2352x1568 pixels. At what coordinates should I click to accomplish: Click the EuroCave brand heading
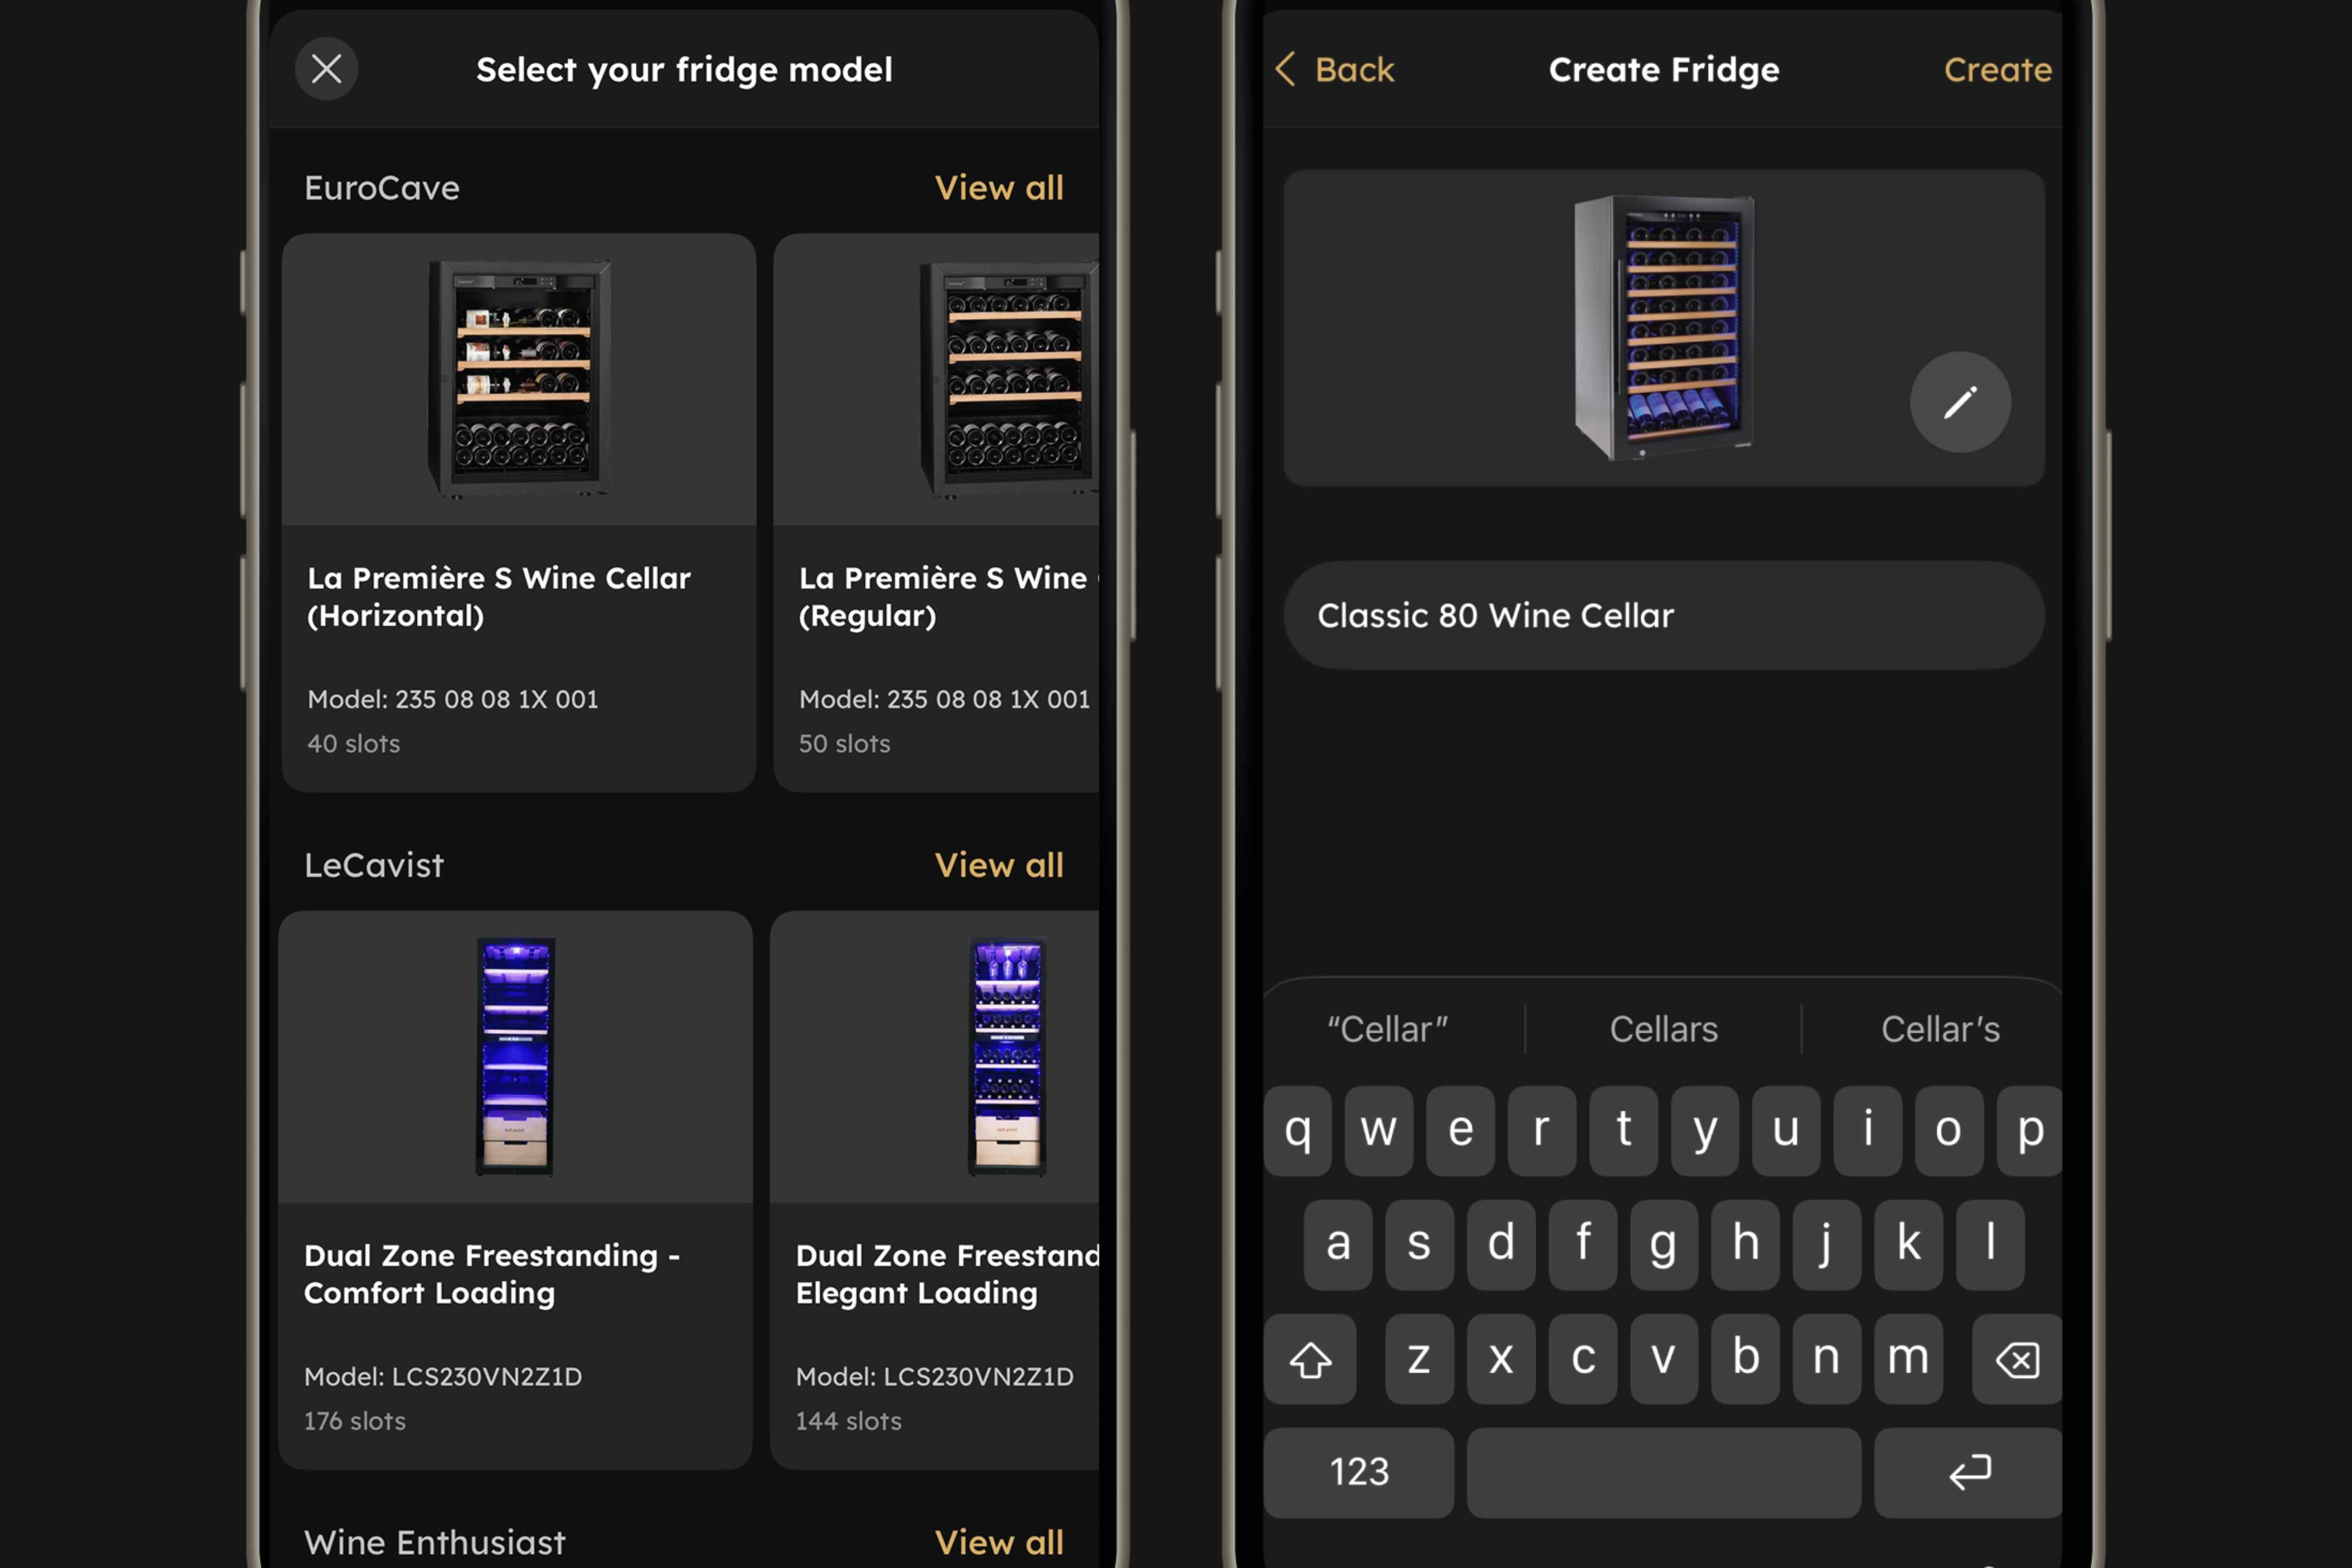[382, 188]
